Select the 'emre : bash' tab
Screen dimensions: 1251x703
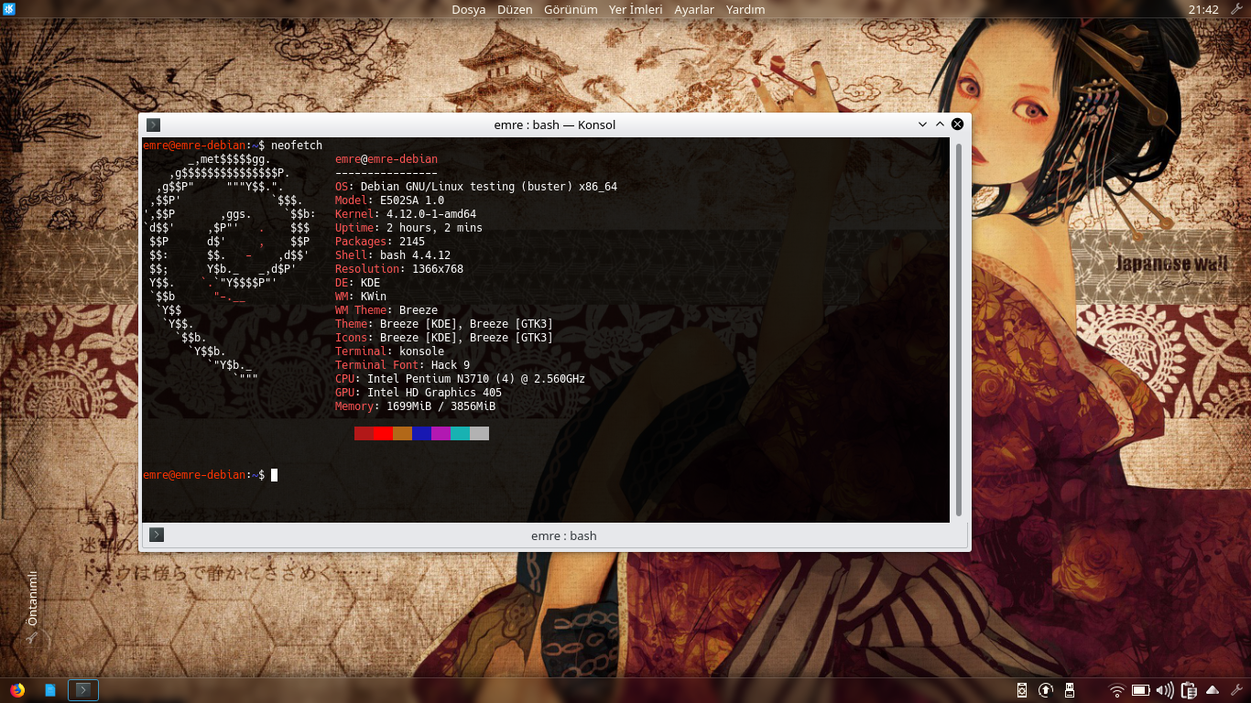click(x=554, y=535)
